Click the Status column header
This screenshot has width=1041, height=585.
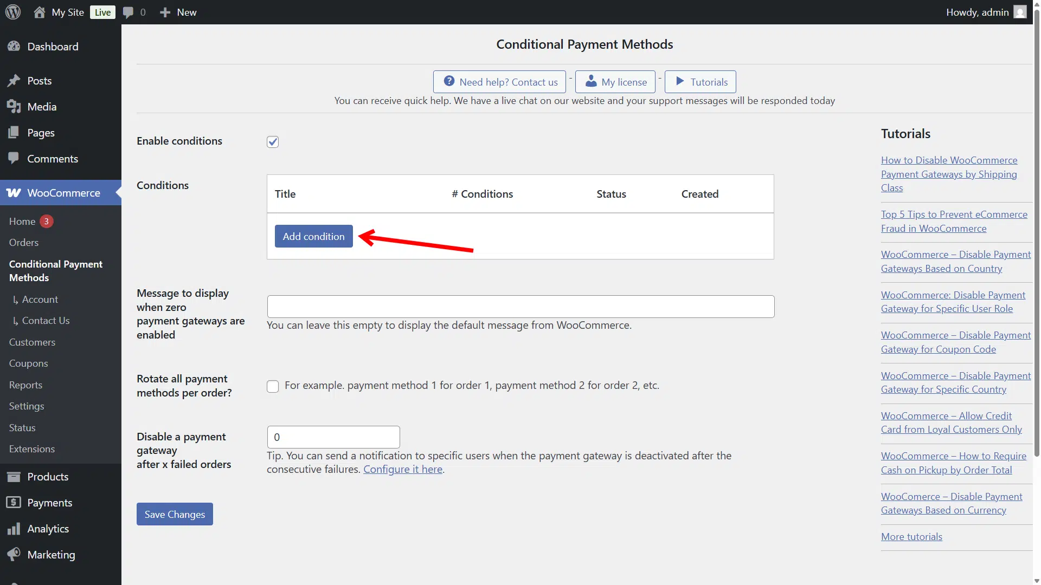(x=611, y=194)
